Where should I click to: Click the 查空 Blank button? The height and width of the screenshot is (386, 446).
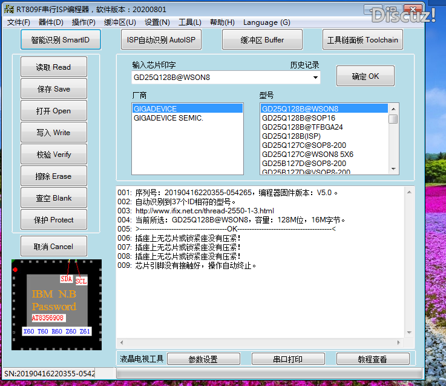pyautogui.click(x=53, y=198)
